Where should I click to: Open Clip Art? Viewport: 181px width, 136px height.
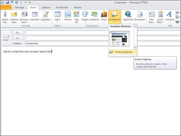(x=76, y=17)
